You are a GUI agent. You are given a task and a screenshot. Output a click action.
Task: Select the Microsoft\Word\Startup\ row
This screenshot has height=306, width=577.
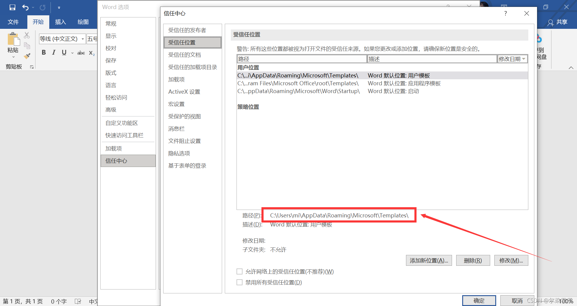click(x=382, y=91)
